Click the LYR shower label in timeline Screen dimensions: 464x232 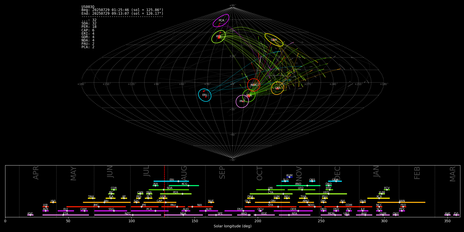[x=45, y=205]
